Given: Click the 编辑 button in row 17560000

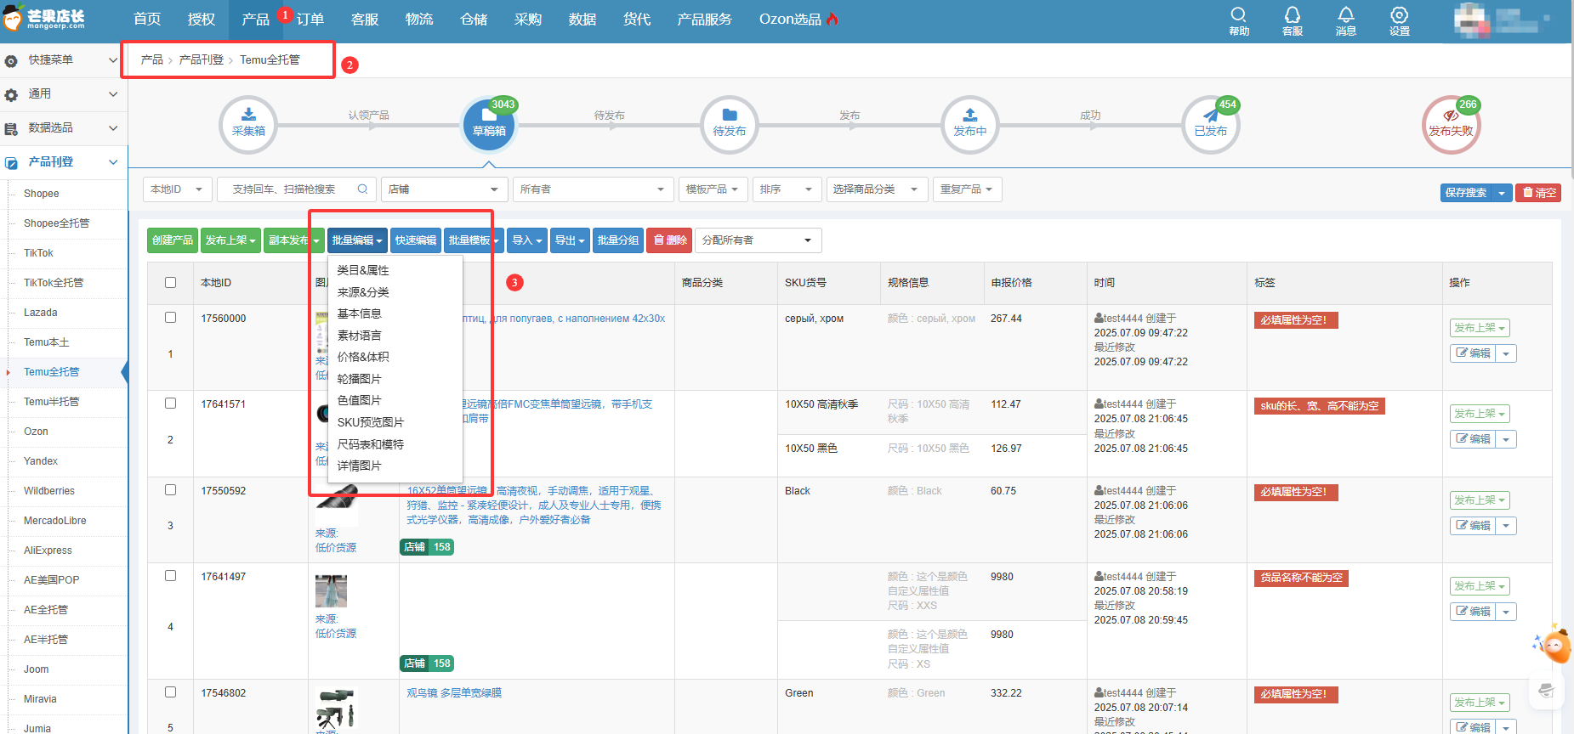Looking at the screenshot, I should [1473, 353].
